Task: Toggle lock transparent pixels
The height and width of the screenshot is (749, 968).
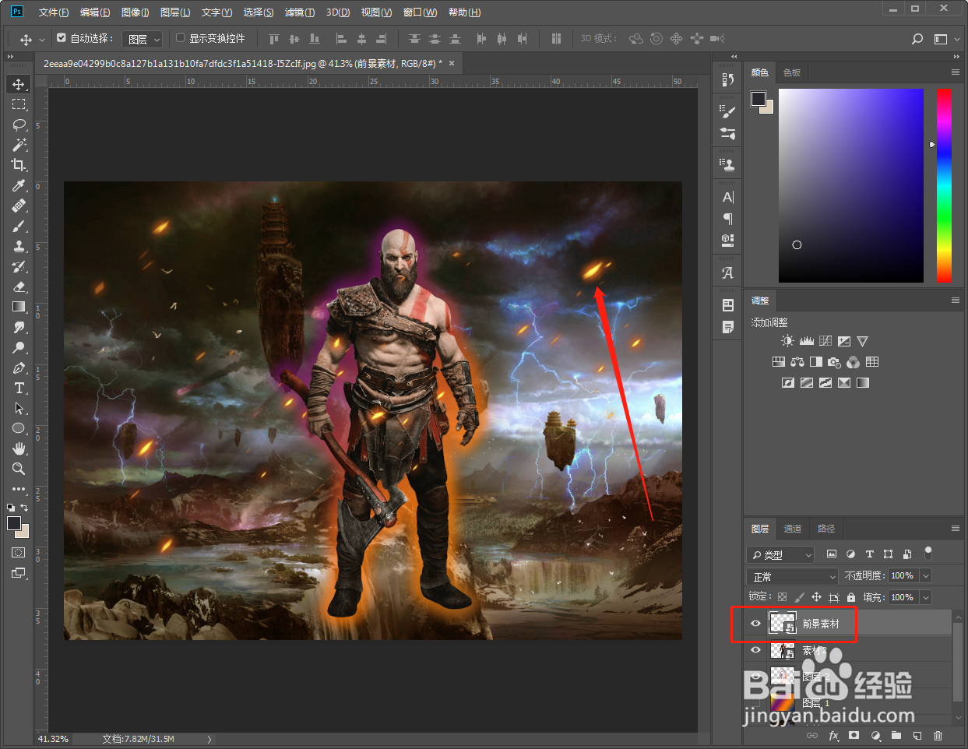Action: tap(782, 597)
